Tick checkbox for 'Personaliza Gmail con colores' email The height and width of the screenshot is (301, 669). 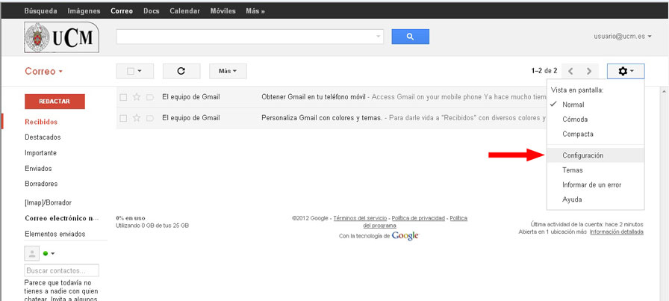(x=123, y=118)
